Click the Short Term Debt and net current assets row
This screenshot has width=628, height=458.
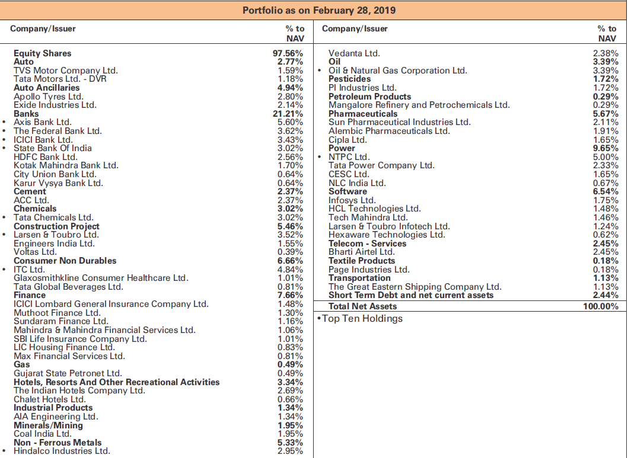(410, 295)
